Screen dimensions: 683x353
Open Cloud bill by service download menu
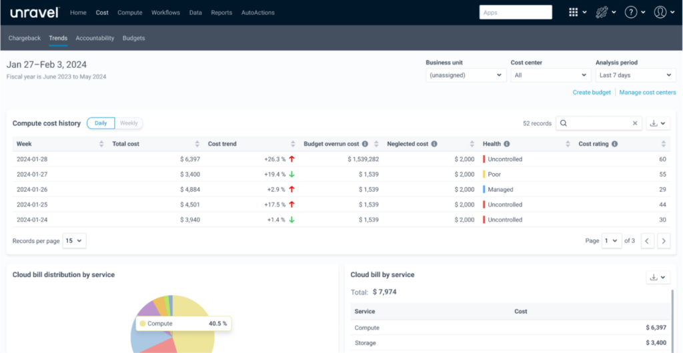tap(658, 277)
